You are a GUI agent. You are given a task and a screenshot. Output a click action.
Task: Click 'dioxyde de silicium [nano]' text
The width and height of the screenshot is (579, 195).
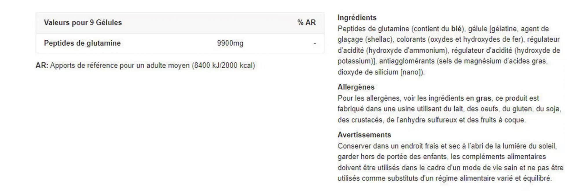pos(380,72)
